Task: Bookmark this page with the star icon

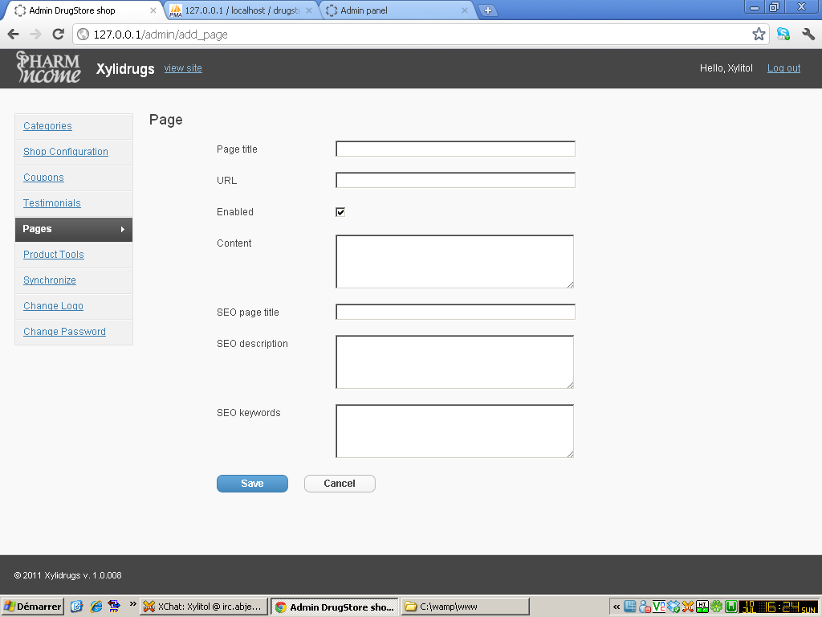Action: point(759,34)
